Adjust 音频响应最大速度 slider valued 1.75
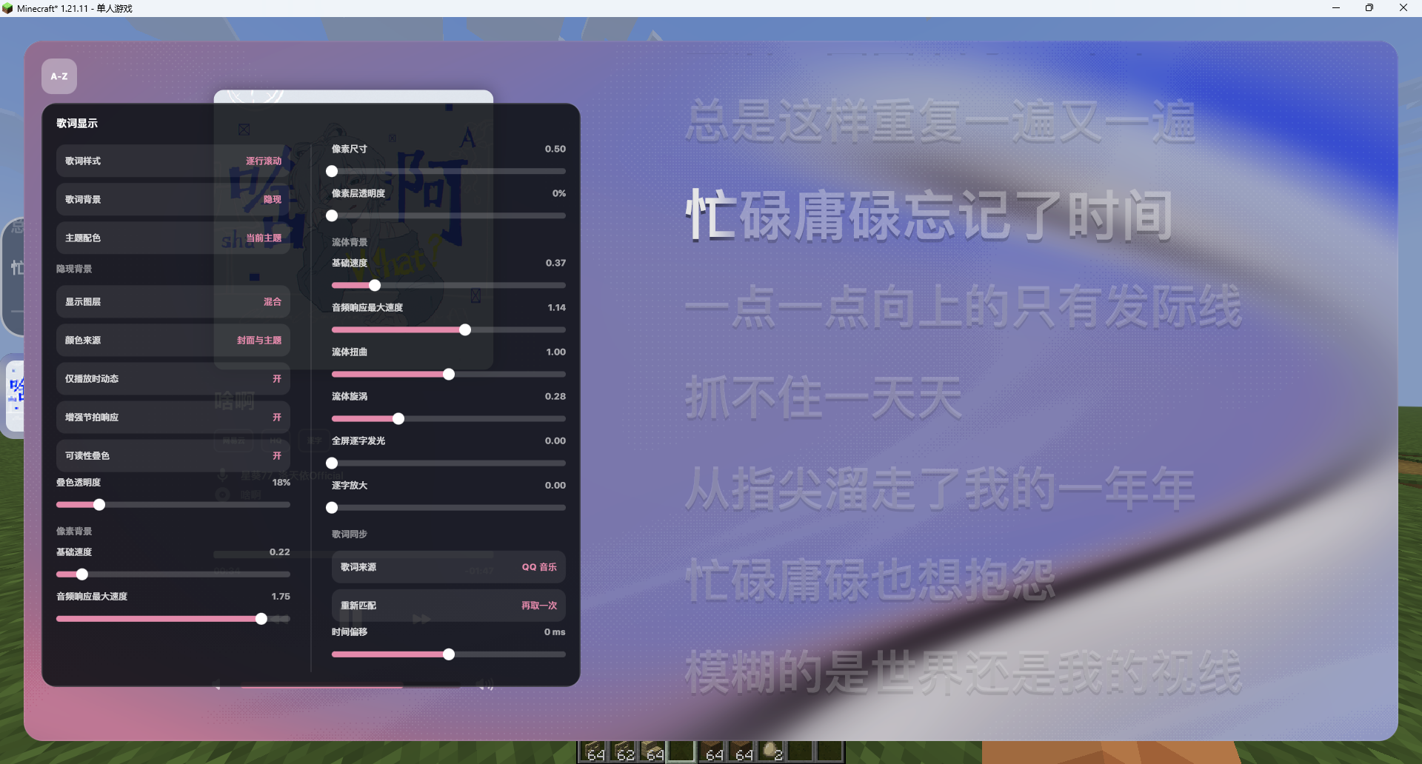The width and height of the screenshot is (1422, 764). tap(173, 619)
